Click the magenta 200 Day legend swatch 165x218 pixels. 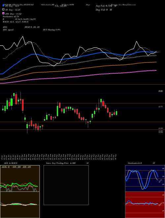pyautogui.click(x=4, y=14)
